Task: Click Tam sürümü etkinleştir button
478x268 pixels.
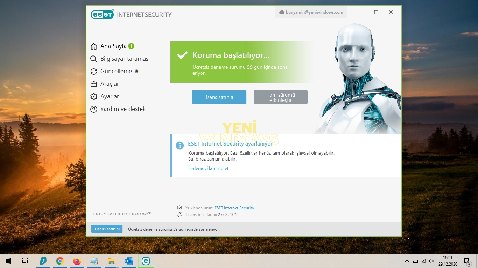Action: click(281, 97)
